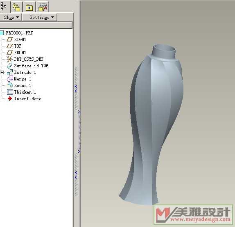Open the Settings dropdown menu
235x227 pixels.
(40, 17)
